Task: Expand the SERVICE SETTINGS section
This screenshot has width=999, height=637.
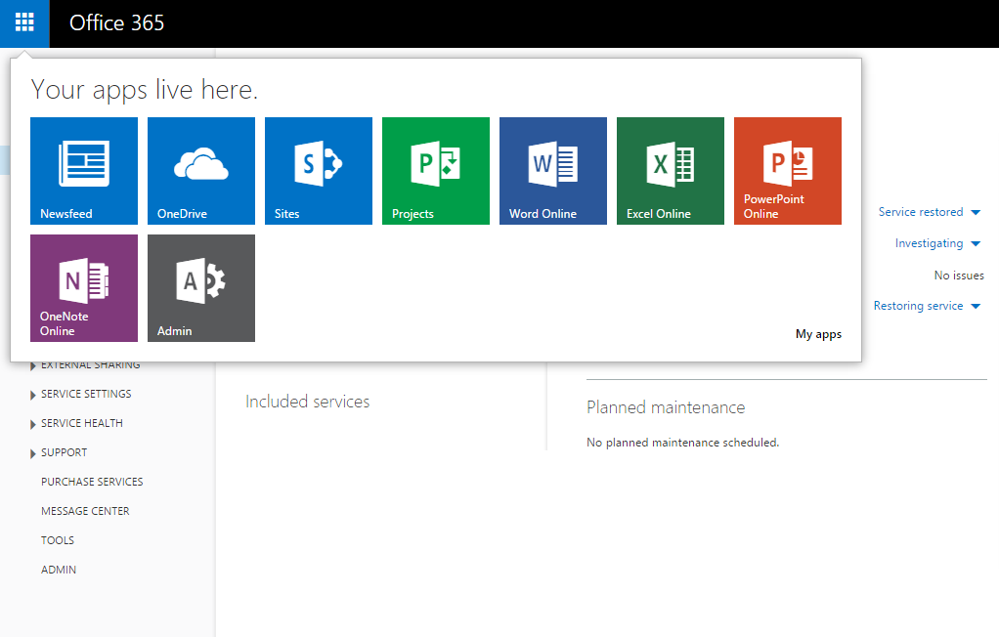Action: point(86,393)
